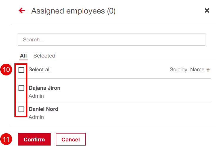Viewport: 216px width, 147px height.
Task: Focus the Search input field
Action: click(x=112, y=40)
